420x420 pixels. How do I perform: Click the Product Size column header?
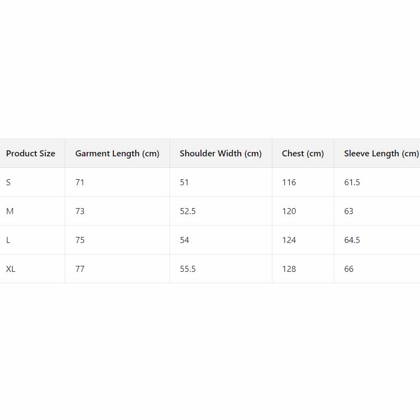[x=31, y=154]
